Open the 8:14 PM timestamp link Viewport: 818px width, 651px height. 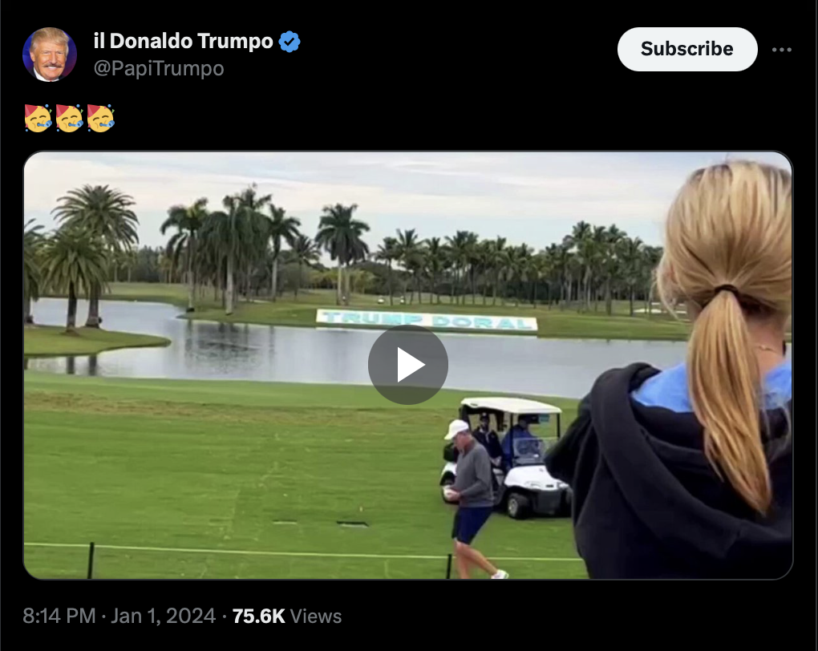(x=59, y=616)
